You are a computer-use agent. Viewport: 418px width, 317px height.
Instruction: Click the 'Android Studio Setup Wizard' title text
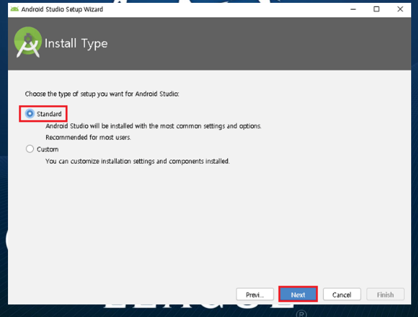click(62, 9)
